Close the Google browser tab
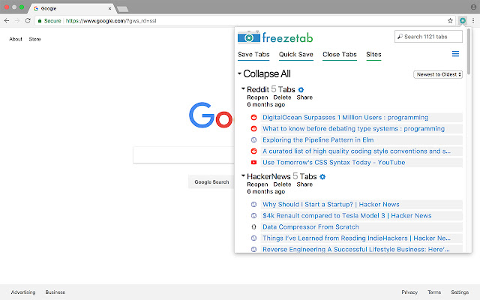This screenshot has width=480, height=300. coord(109,8)
